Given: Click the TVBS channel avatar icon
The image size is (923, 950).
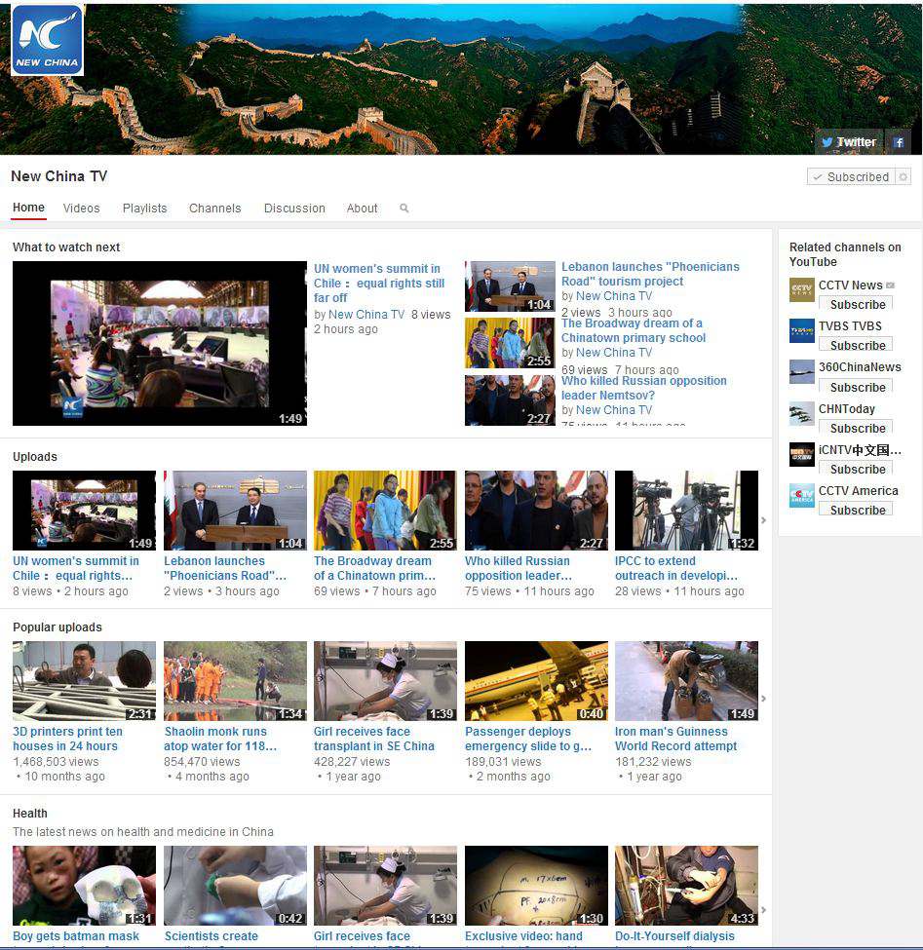Looking at the screenshot, I should pyautogui.click(x=801, y=331).
